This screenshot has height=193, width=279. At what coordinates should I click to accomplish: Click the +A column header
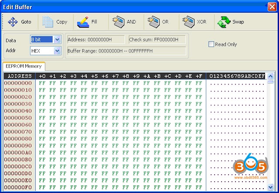[x=146, y=76]
